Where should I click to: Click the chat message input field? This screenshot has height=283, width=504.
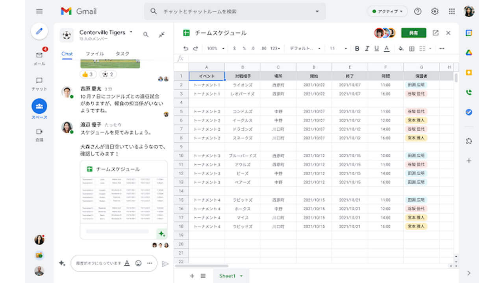click(x=94, y=263)
